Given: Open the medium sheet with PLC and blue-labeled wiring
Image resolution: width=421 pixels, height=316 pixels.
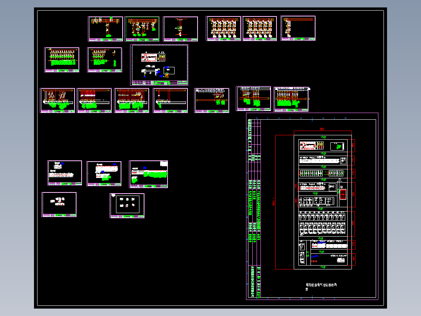Looking at the screenshot, I should pyautogui.click(x=159, y=65).
